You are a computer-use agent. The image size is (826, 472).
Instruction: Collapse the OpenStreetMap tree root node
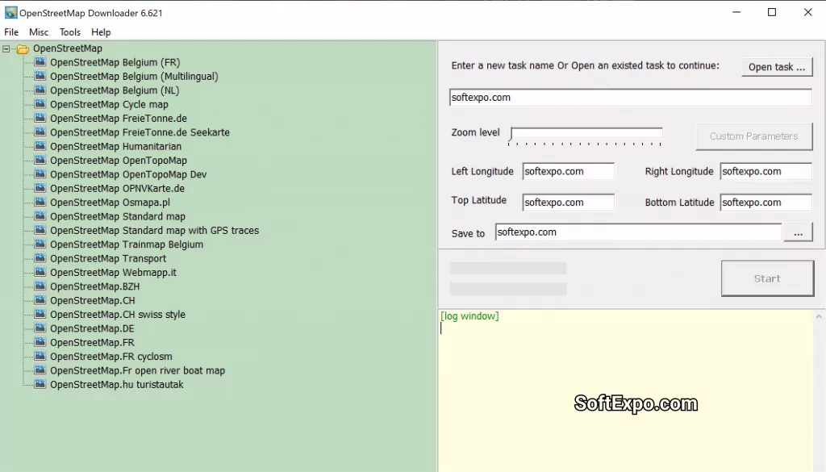6,48
